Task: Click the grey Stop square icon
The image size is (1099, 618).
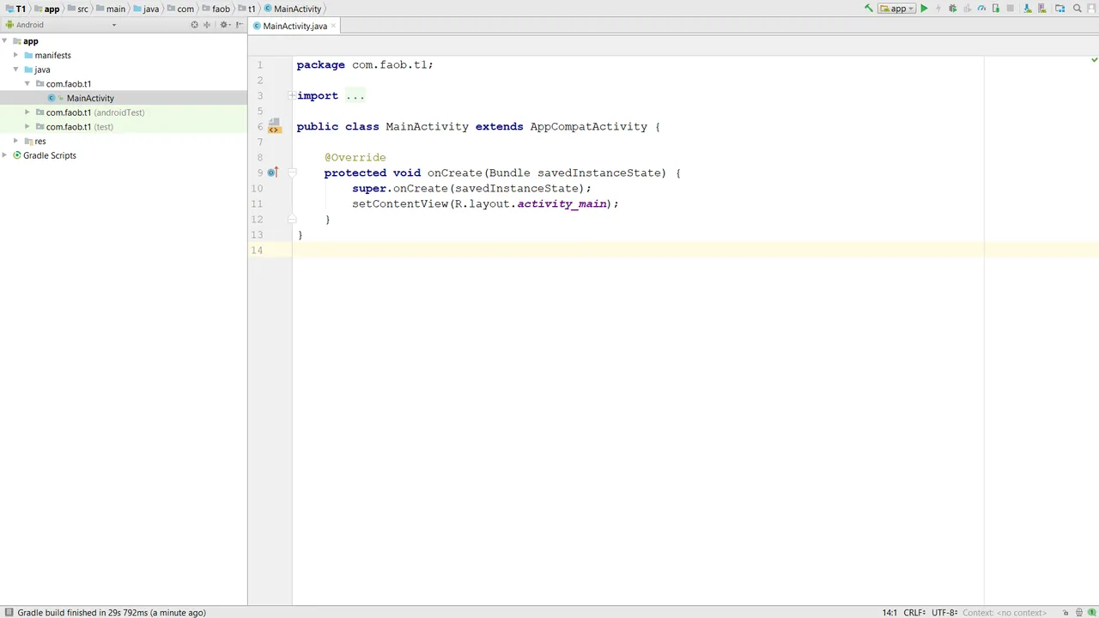Action: [x=1011, y=9]
